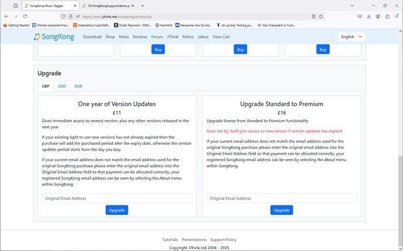
Task: Click the Upgrade Standard to Premium heading
Action: coord(282,104)
